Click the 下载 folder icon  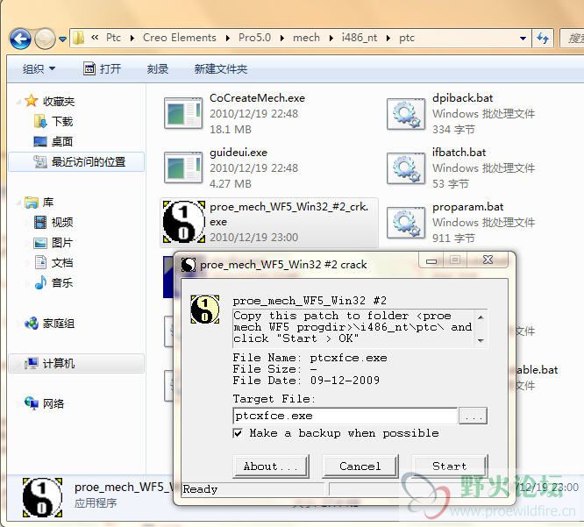click(x=39, y=121)
